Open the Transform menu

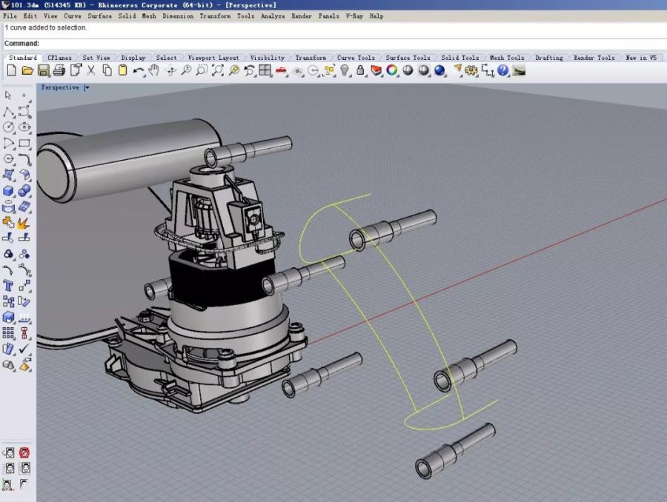(214, 16)
